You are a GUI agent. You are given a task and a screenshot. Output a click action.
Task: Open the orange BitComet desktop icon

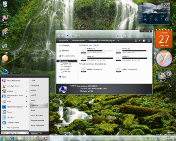pos(5,59)
